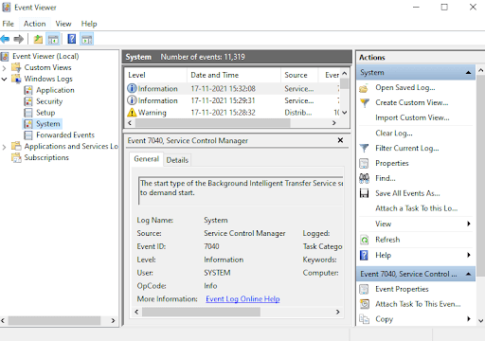485x341 pixels.
Task: Click the blue Help toolbar icon
Action: point(72,39)
